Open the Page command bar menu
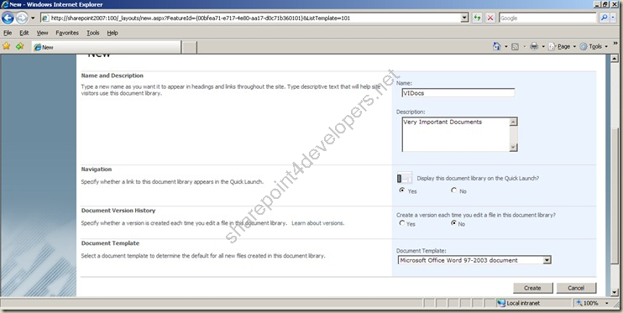 (563, 46)
